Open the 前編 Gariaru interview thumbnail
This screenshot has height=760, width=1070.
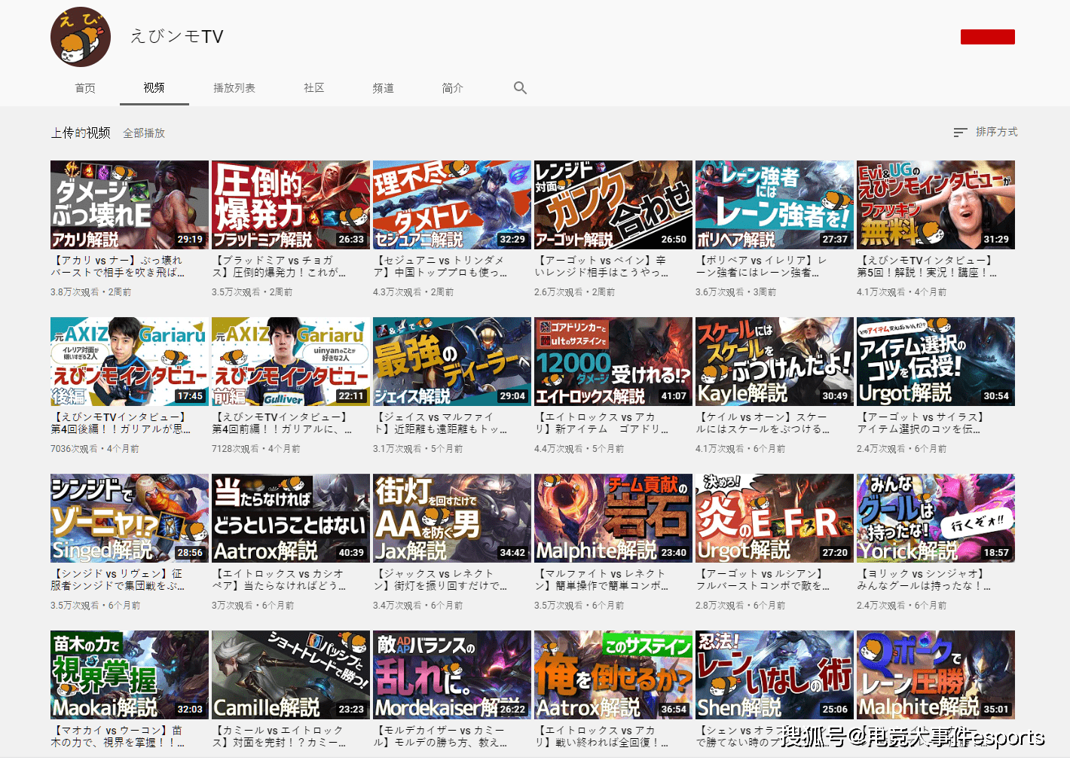[291, 362]
